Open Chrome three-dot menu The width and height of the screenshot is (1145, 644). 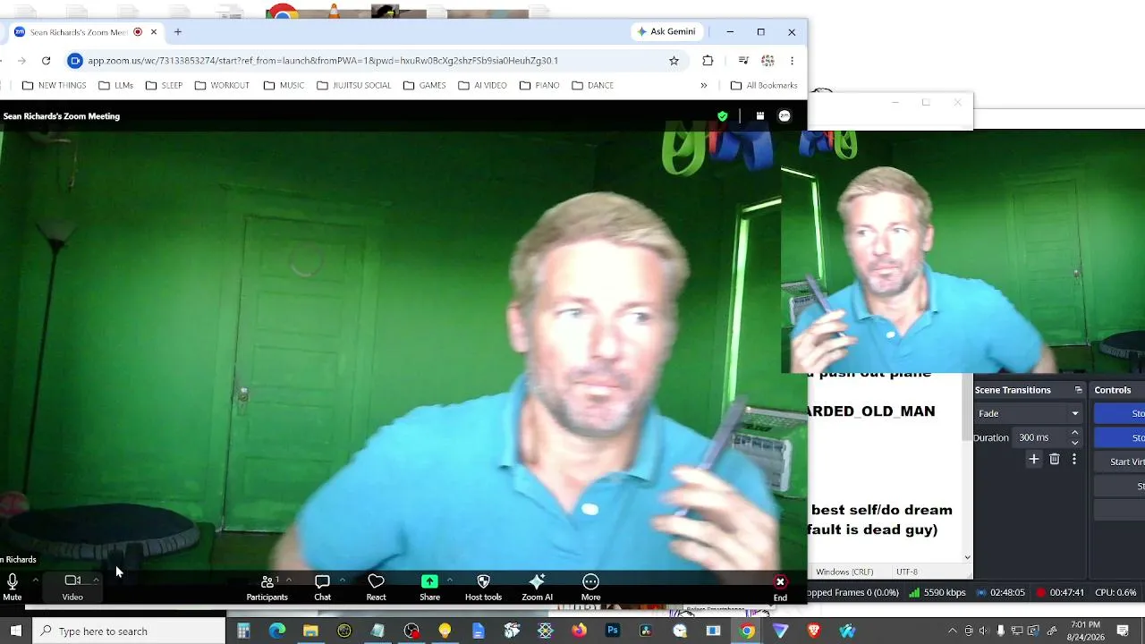[792, 61]
